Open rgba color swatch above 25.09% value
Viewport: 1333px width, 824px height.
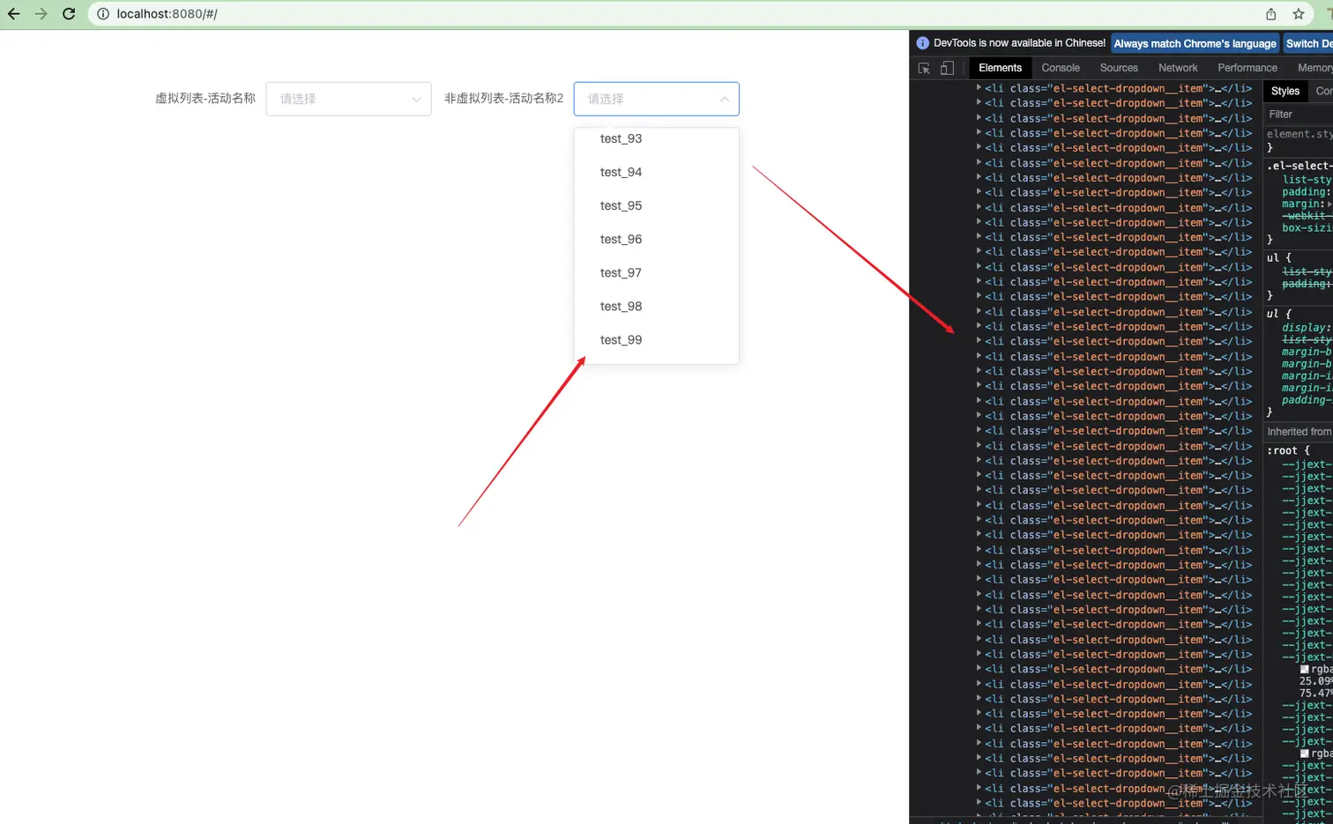coord(1305,669)
